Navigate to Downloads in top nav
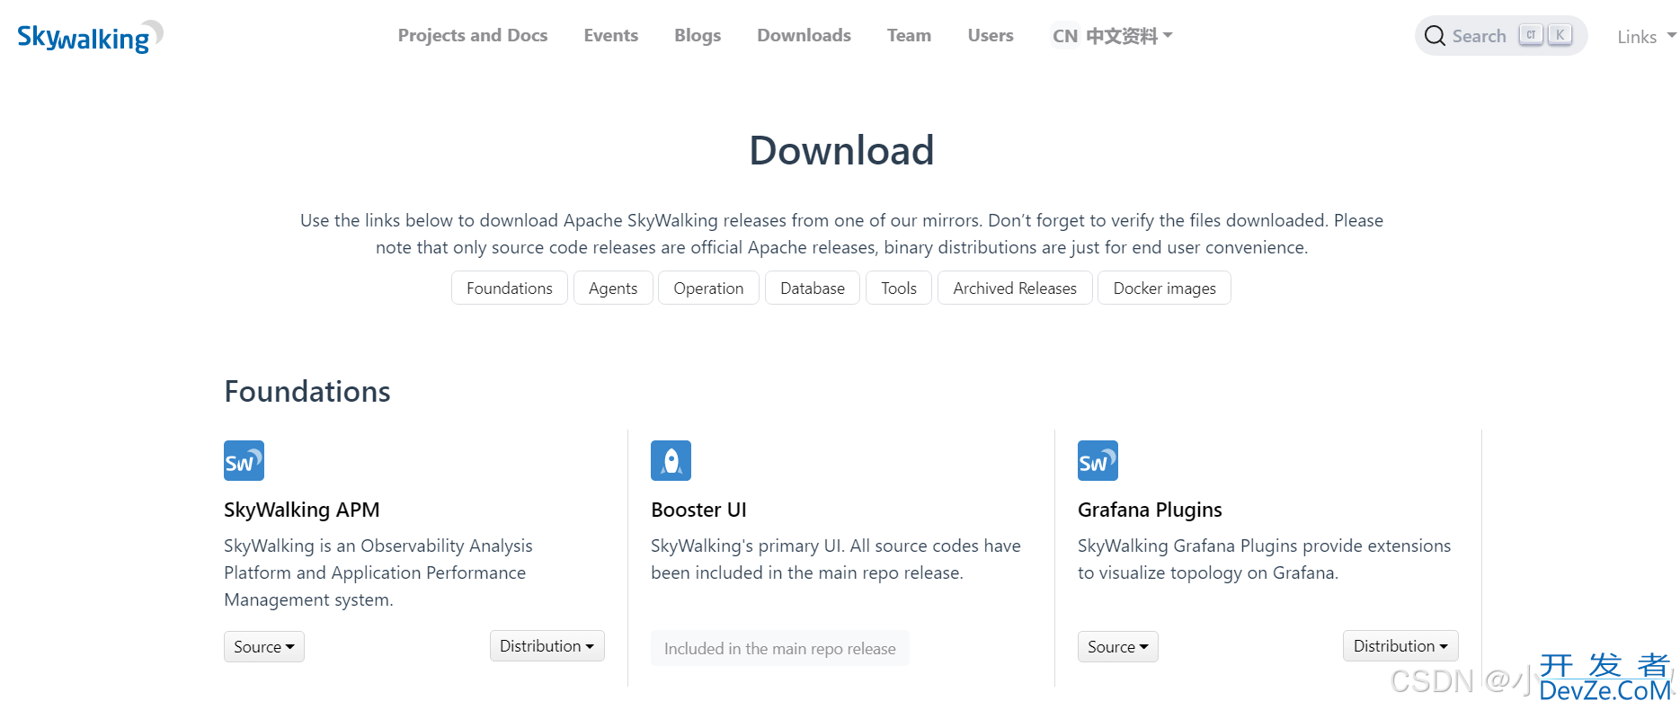The width and height of the screenshot is (1680, 710). click(804, 35)
